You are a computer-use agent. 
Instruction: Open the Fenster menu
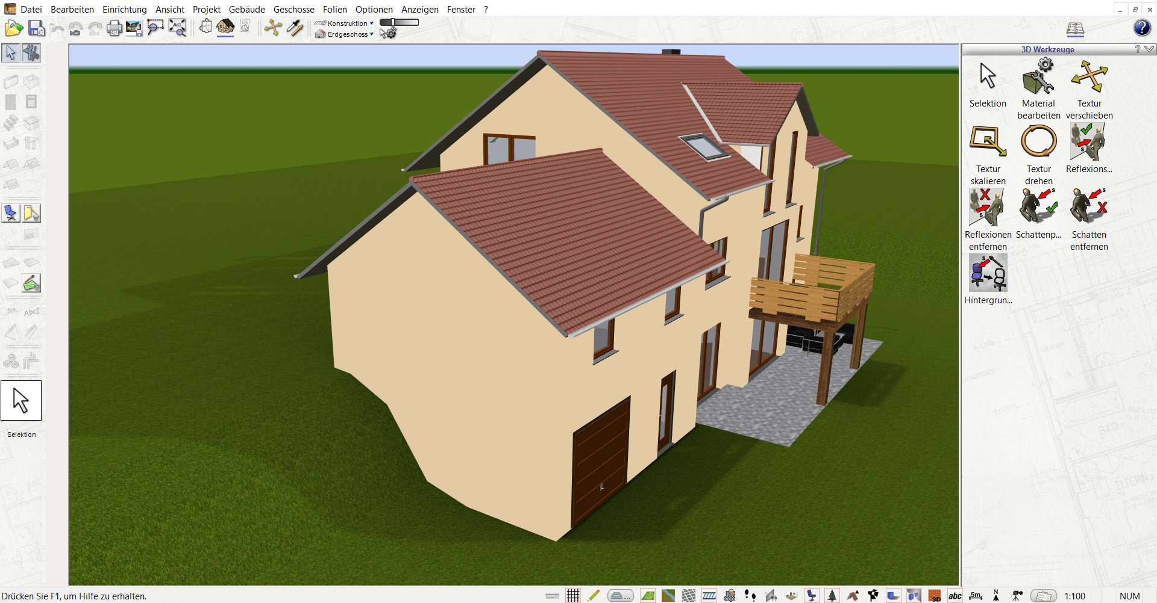pyautogui.click(x=461, y=10)
